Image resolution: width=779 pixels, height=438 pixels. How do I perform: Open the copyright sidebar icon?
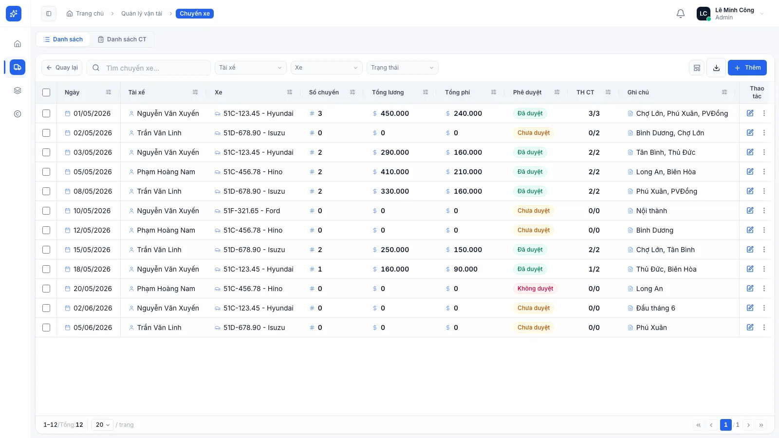point(18,114)
